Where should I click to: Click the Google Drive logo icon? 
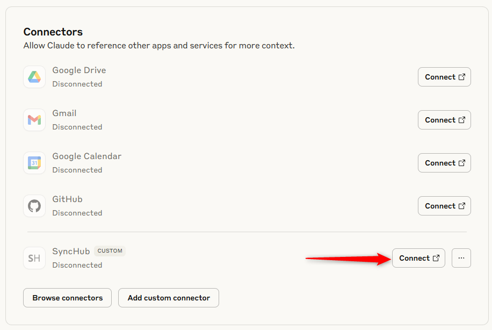point(34,77)
